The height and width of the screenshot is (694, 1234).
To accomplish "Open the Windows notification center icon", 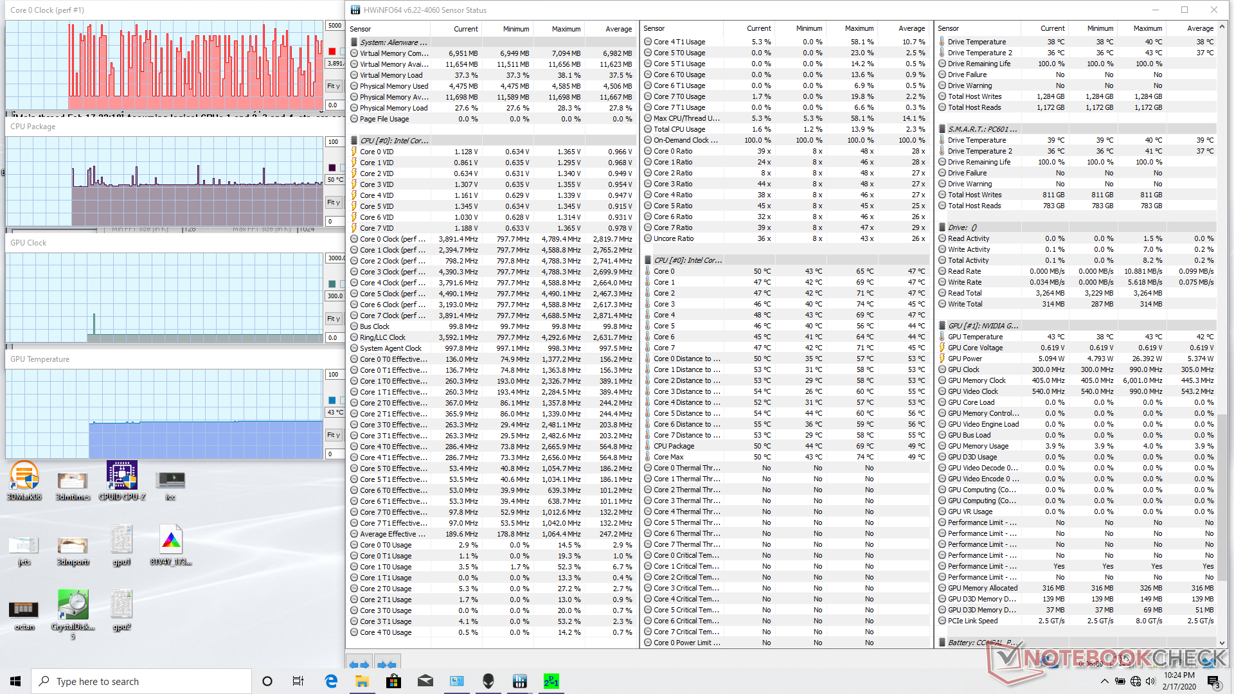I will click(x=1213, y=681).
